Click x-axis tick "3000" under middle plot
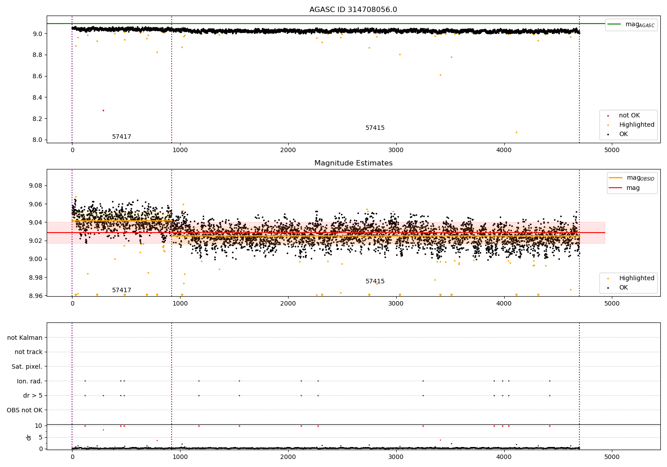This screenshot has width=667, height=467. click(x=396, y=304)
